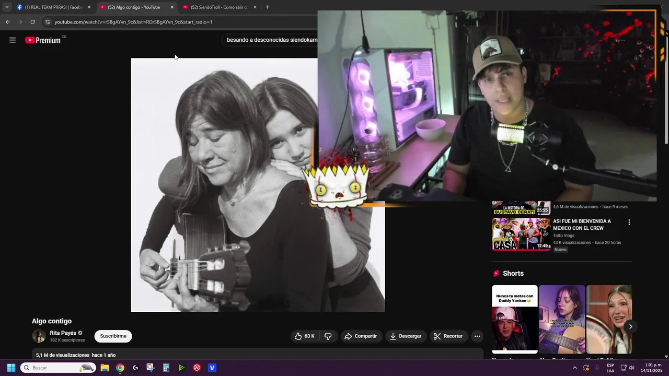Dislike the video with thumbs-down button
This screenshot has width=669, height=376.
click(328, 336)
